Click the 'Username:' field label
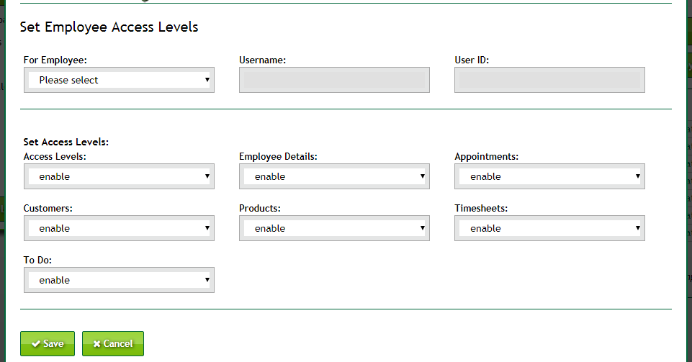 (262, 60)
